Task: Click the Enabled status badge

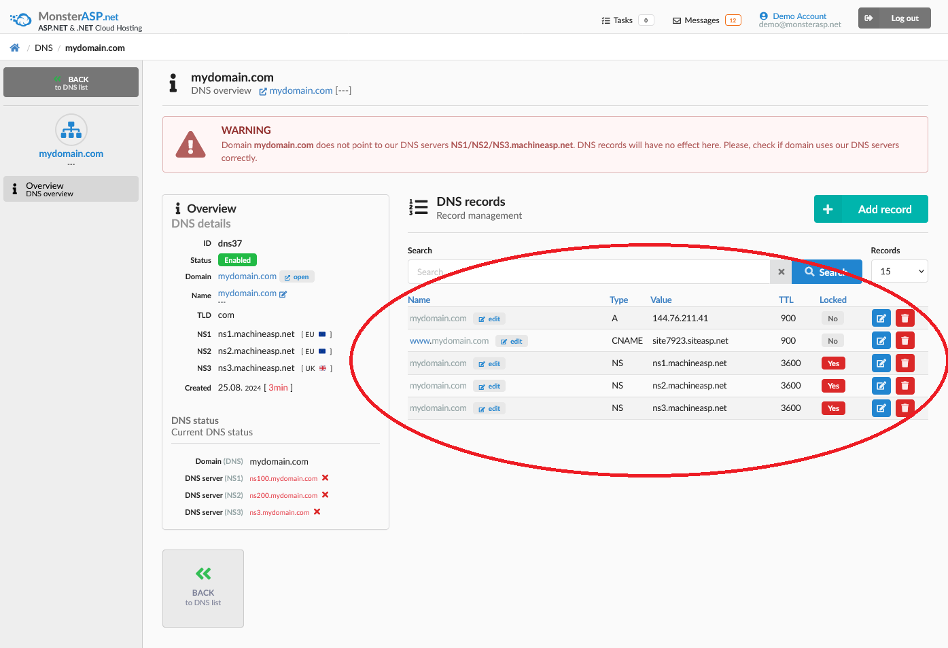Action: coord(237,260)
